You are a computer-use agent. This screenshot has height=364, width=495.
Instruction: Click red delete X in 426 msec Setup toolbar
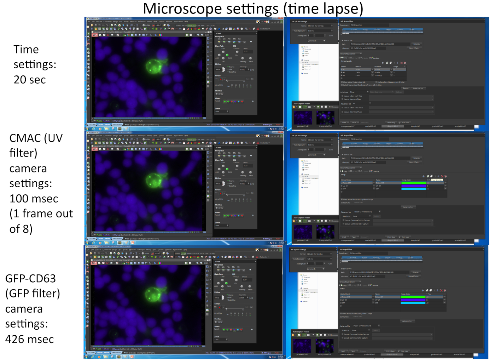(x=441, y=290)
